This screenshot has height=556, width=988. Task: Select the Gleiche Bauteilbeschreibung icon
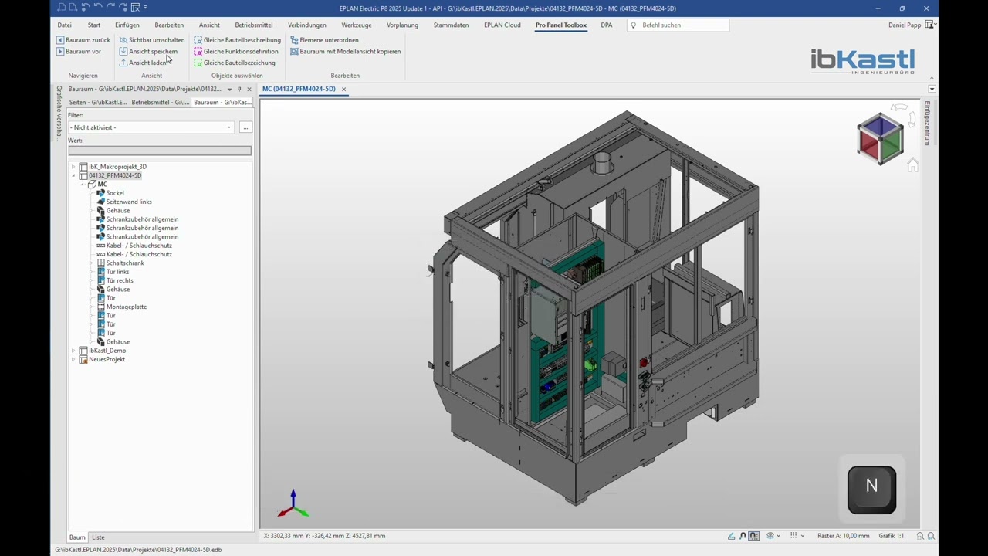(198, 40)
